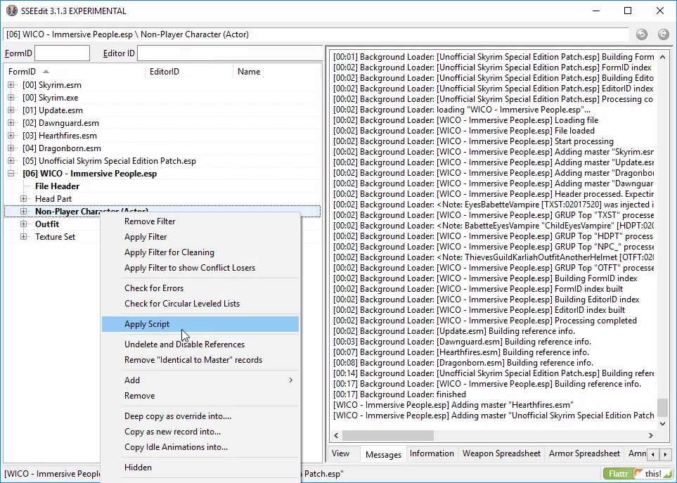Viewport: 677px width, 483px height.
Task: Open the Add submenu
Action: 200,380
